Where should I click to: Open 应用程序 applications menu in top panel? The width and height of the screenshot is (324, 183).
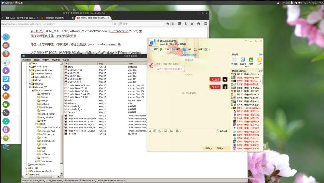coord(8,3)
